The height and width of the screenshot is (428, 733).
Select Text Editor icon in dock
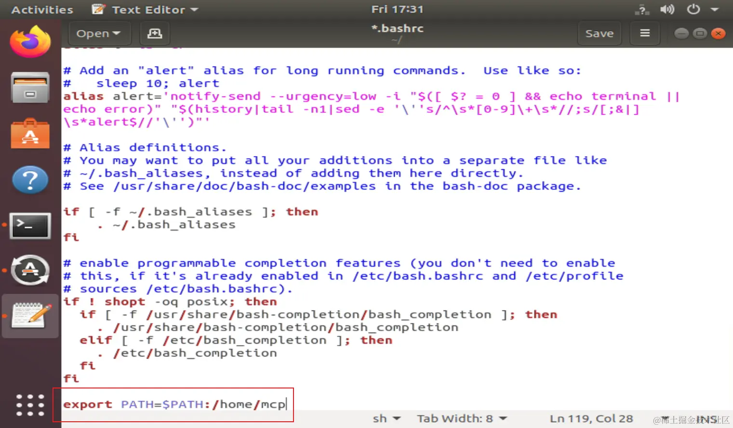coord(31,316)
